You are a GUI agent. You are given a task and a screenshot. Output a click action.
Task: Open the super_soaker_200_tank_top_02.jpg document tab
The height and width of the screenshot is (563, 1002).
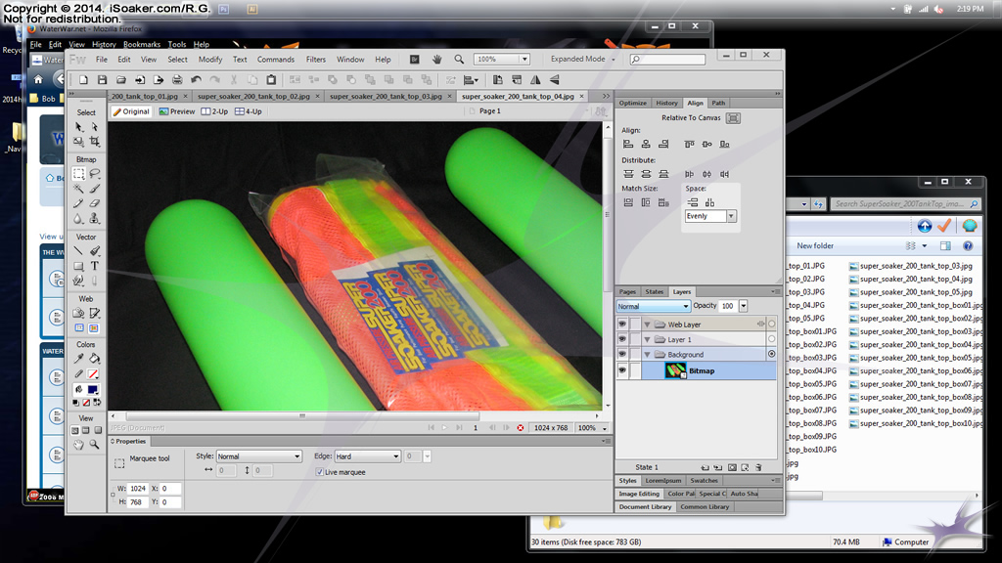click(x=253, y=97)
